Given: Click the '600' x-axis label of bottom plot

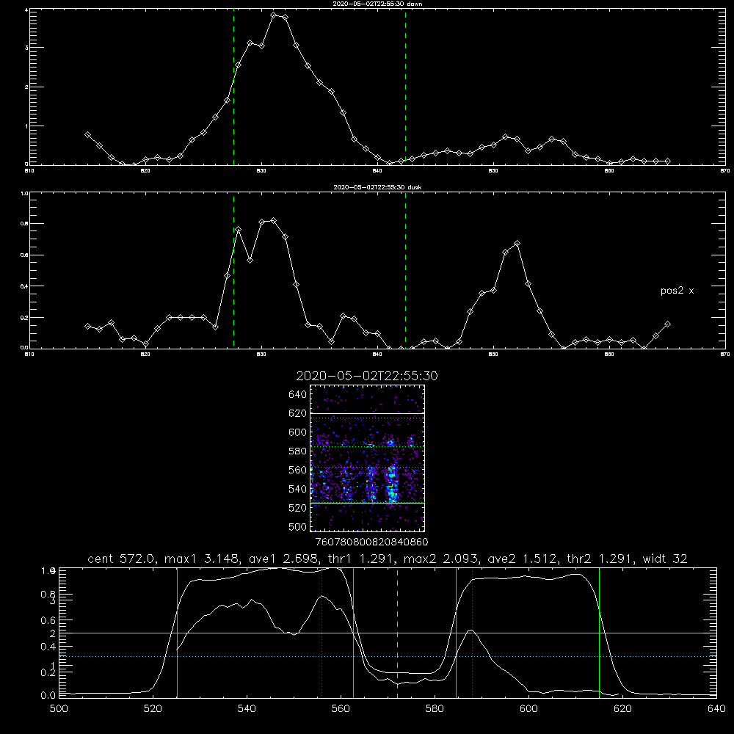Looking at the screenshot, I should 529,709.
